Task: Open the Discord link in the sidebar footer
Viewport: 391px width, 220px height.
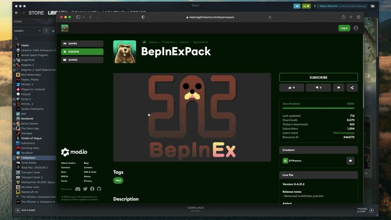Action: click(78, 189)
